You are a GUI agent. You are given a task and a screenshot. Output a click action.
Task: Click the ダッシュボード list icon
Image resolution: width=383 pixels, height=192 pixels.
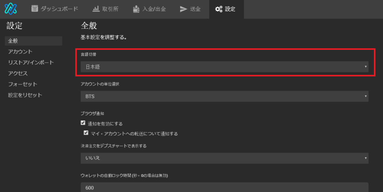pos(35,9)
